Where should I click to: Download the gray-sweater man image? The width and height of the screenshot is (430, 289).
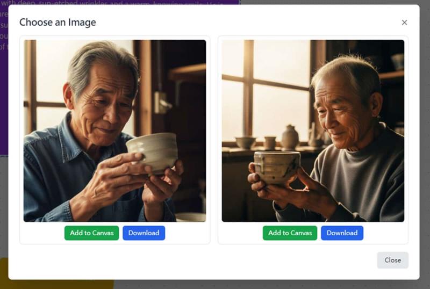tap(342, 233)
